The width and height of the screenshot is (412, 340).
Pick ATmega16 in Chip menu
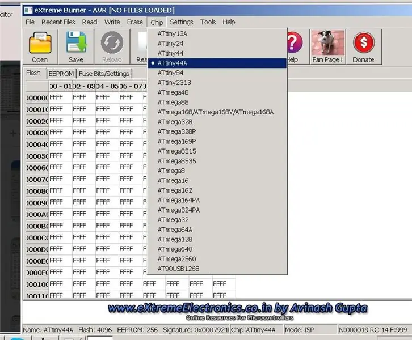coord(217,181)
